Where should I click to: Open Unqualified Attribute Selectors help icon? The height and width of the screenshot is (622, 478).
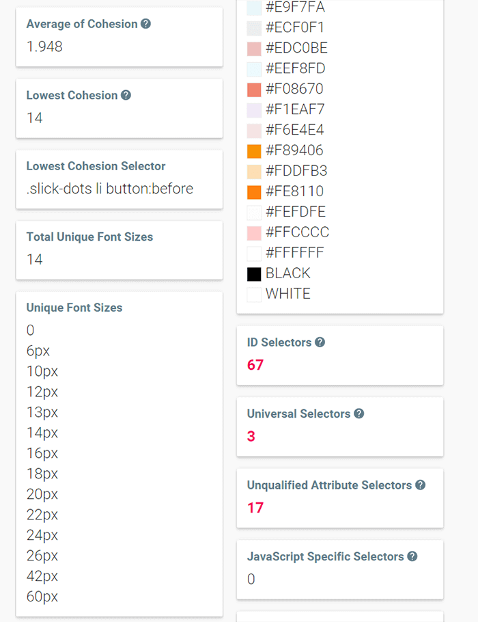point(420,485)
